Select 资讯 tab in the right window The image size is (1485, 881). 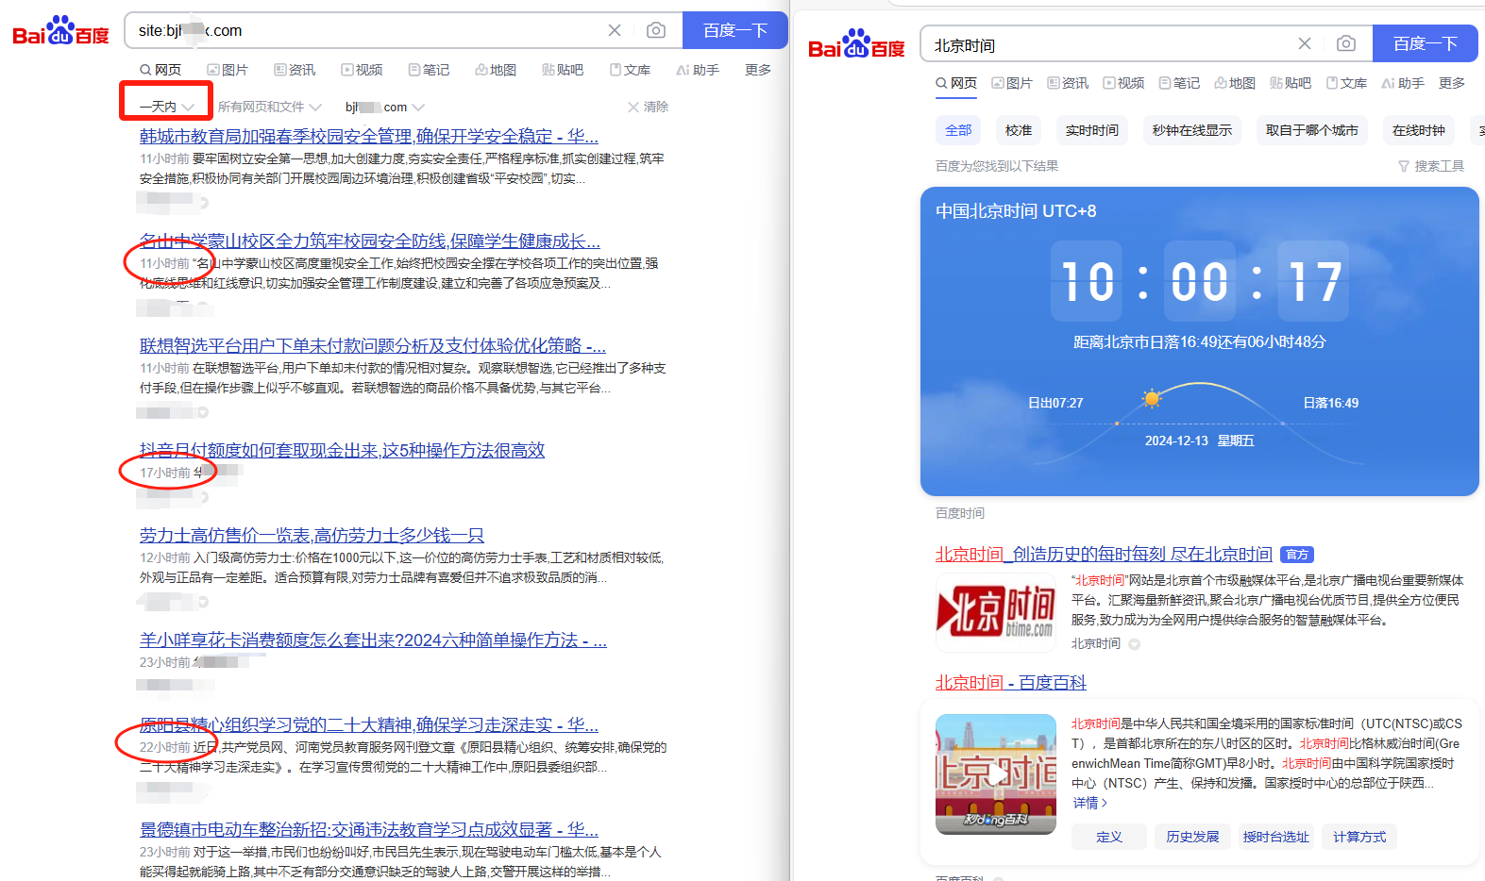[1068, 83]
